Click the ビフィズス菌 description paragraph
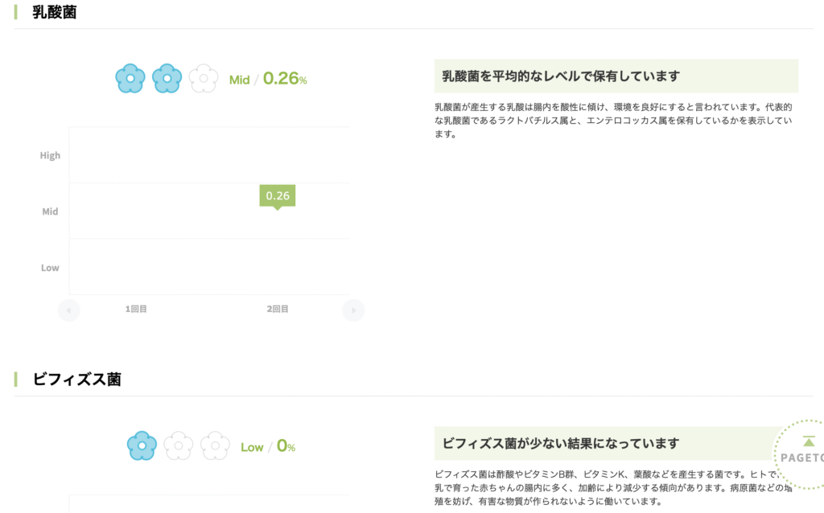The height and width of the screenshot is (513, 824). point(613,488)
